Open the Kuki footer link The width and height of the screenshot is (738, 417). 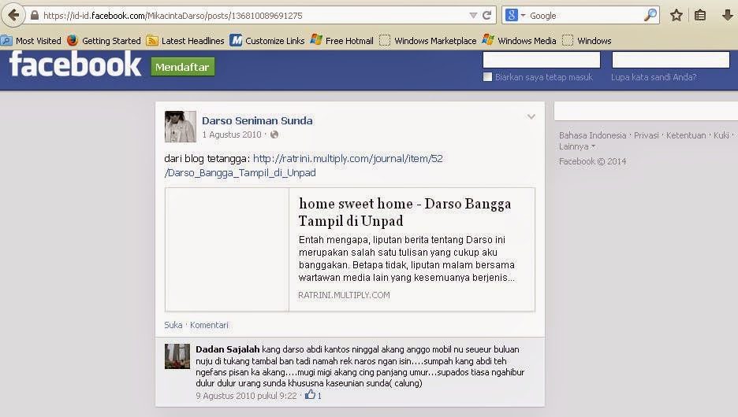(x=721, y=135)
